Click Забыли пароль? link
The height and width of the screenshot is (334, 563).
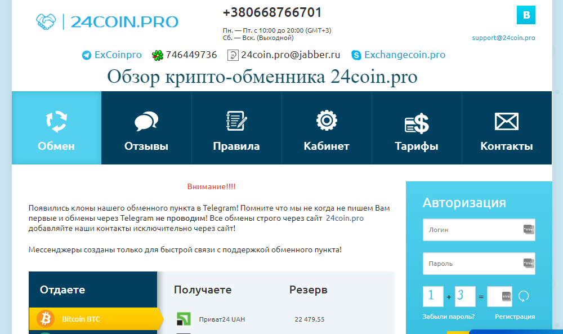click(x=449, y=317)
